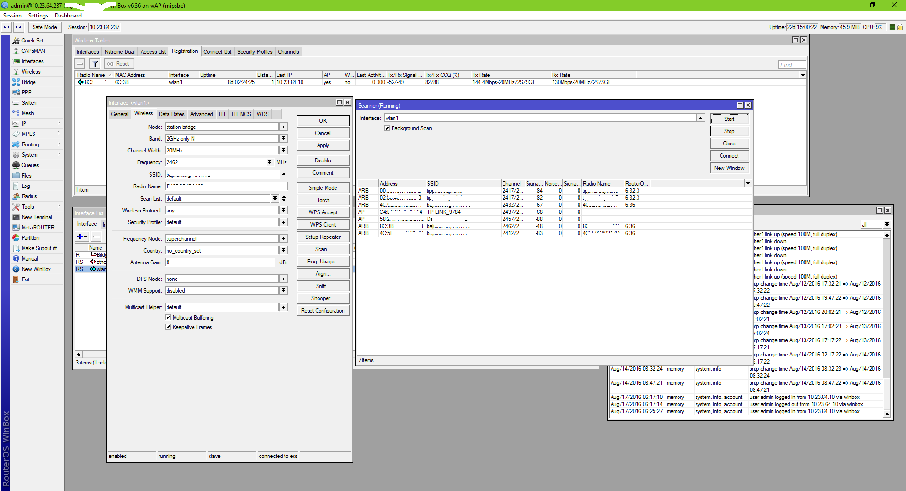Uncheck the Multicast Buffering checkbox
This screenshot has height=491, width=906.
(x=168, y=318)
